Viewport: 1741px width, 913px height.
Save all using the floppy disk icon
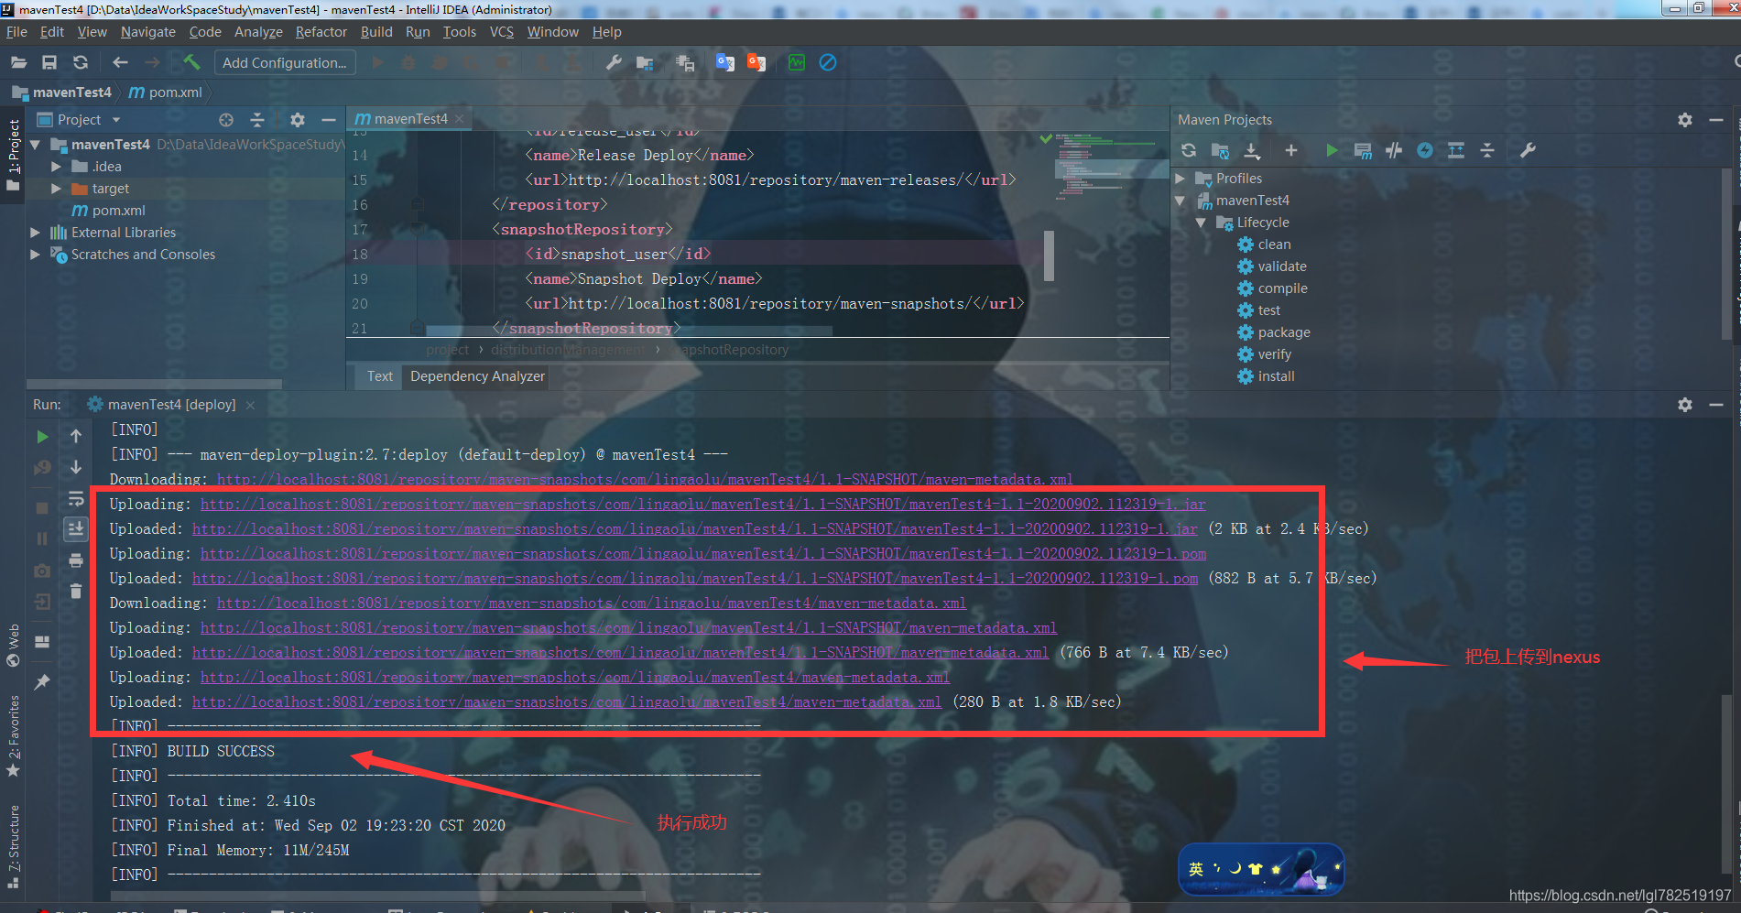click(49, 62)
